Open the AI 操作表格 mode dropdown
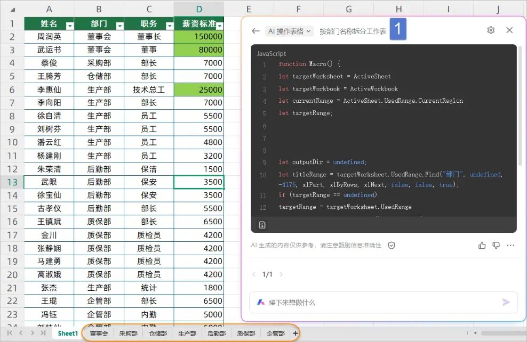 (x=289, y=31)
